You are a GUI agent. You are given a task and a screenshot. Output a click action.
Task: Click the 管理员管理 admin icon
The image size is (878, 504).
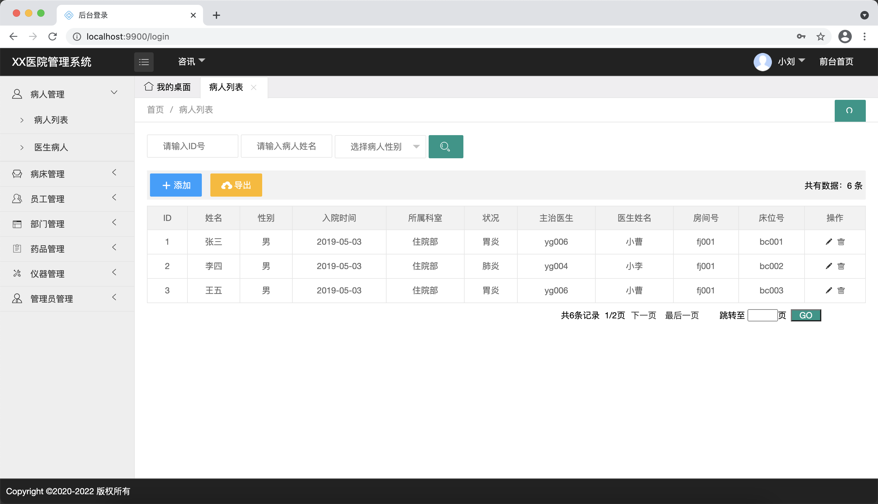point(17,298)
